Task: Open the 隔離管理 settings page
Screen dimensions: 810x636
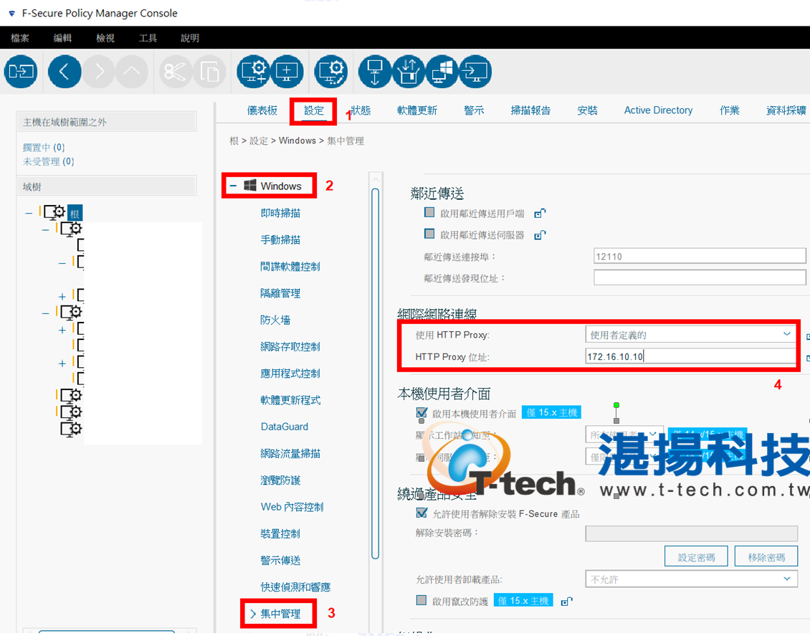Action: tap(280, 293)
